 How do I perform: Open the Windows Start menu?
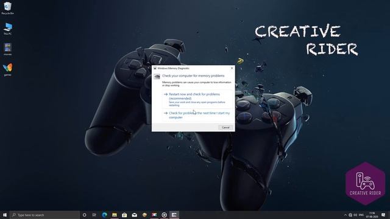[x=5, y=215]
